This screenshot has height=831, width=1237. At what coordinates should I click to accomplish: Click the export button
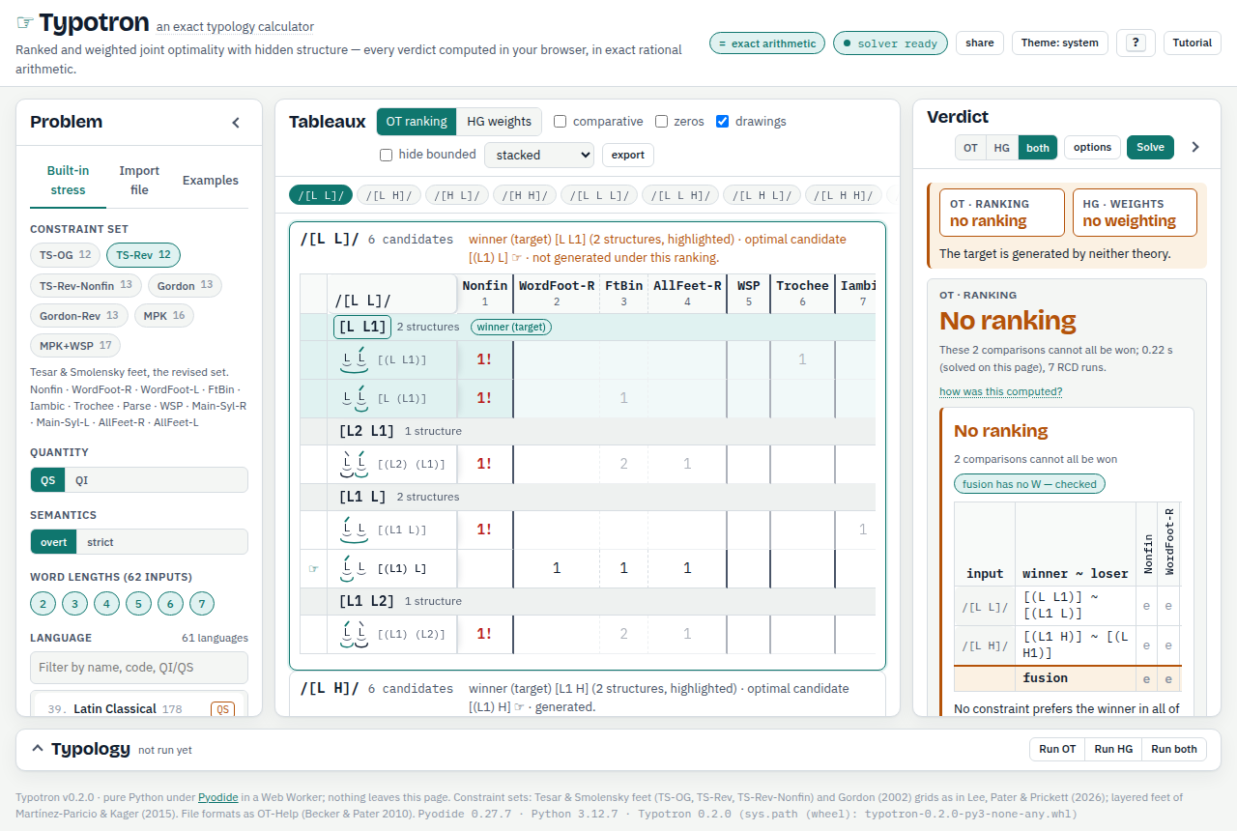pyautogui.click(x=628, y=155)
